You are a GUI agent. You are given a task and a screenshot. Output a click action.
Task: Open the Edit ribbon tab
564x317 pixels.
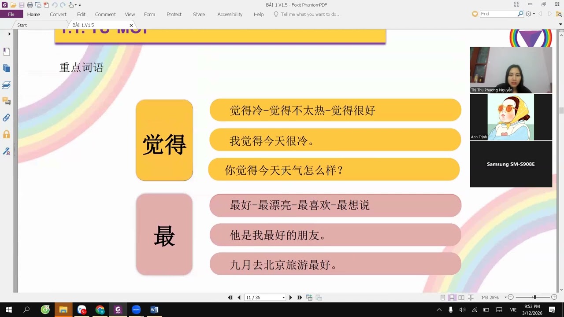(81, 14)
